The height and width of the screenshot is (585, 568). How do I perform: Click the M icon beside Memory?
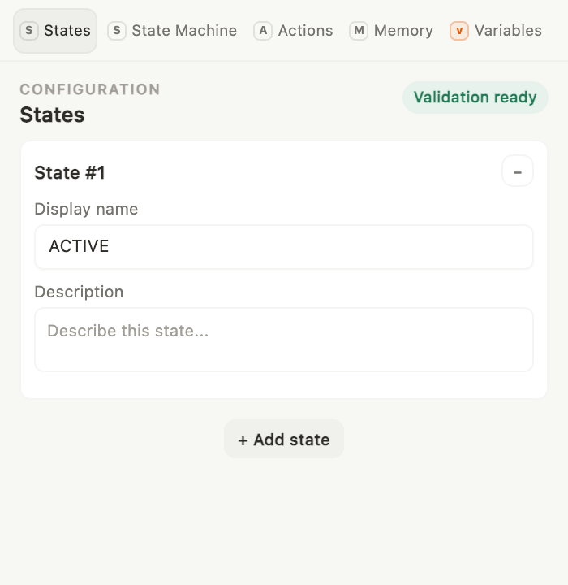[359, 31]
